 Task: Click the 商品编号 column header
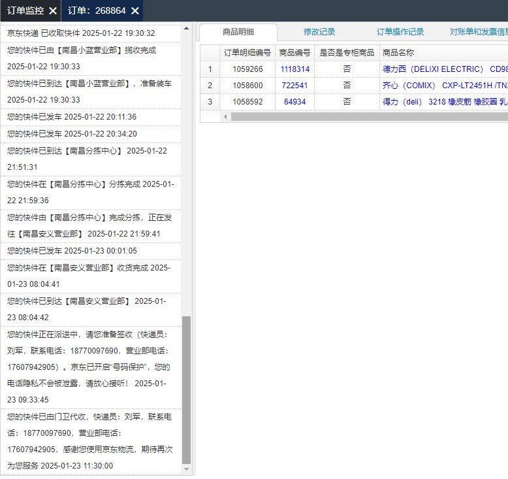coord(295,53)
